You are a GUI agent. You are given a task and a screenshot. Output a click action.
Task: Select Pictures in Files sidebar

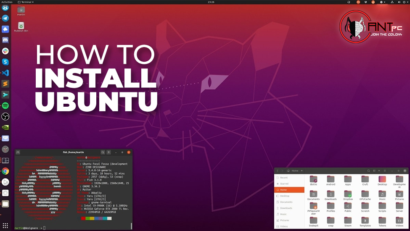point(289,220)
